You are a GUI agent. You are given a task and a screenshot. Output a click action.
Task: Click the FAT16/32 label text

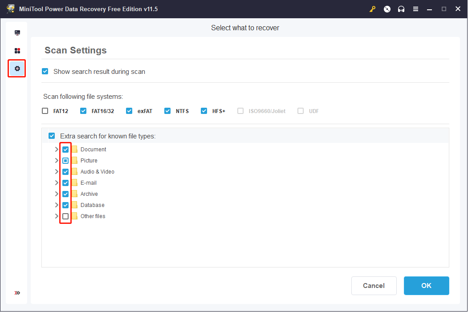click(x=103, y=111)
